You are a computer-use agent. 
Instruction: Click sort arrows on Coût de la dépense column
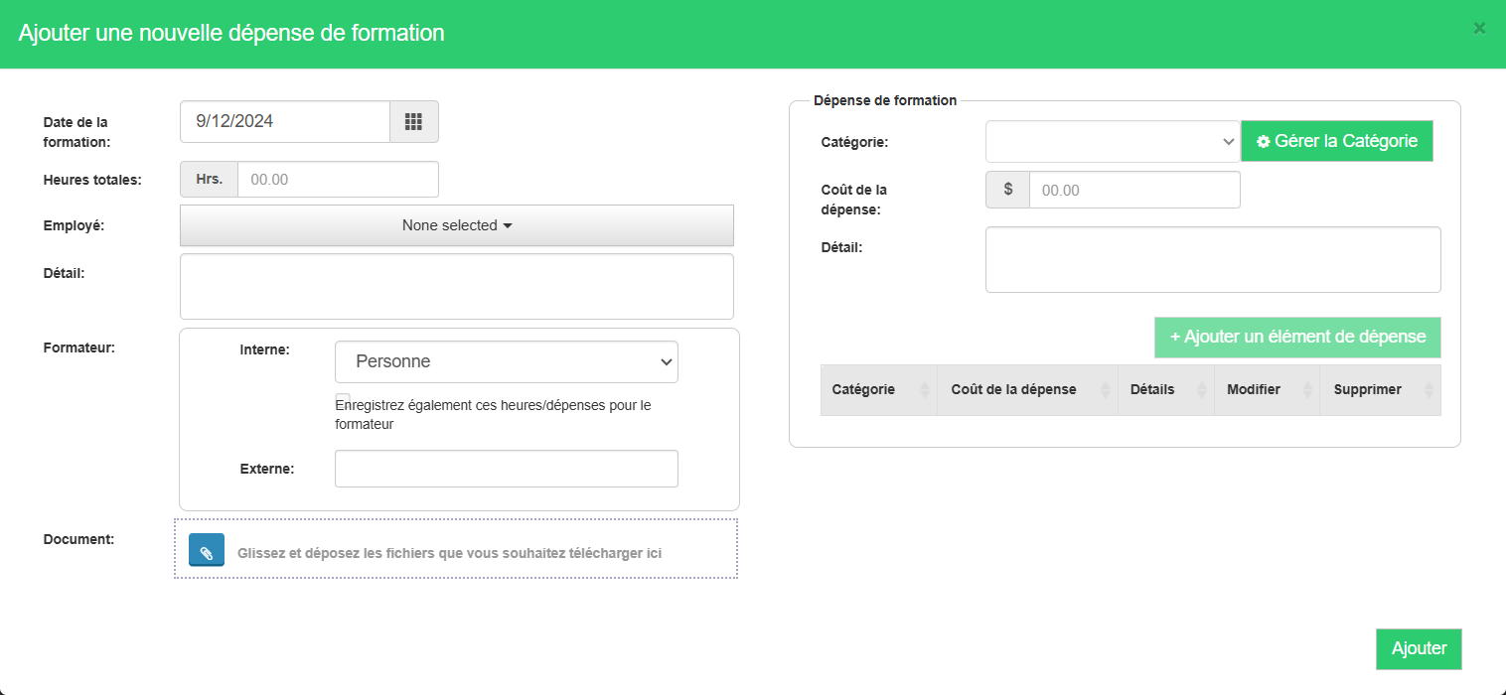pyautogui.click(x=1106, y=390)
